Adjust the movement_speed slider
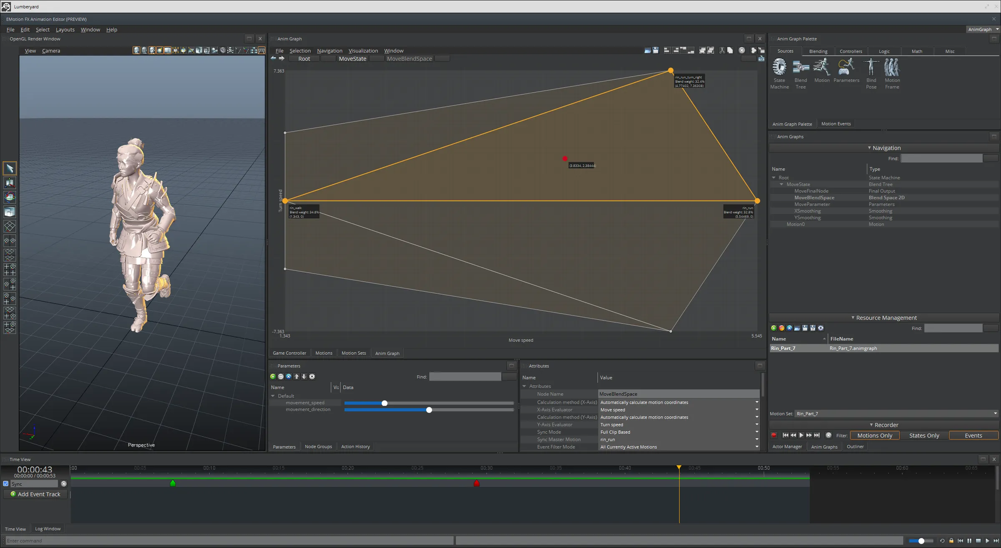Screen dimensions: 1001x548 (384, 403)
